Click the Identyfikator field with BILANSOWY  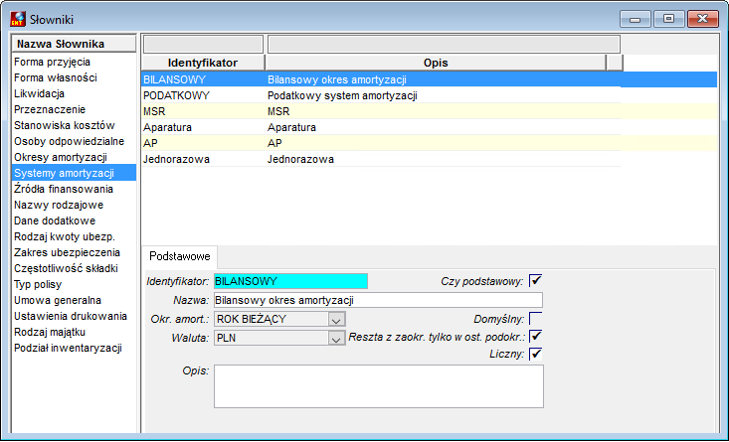point(290,281)
